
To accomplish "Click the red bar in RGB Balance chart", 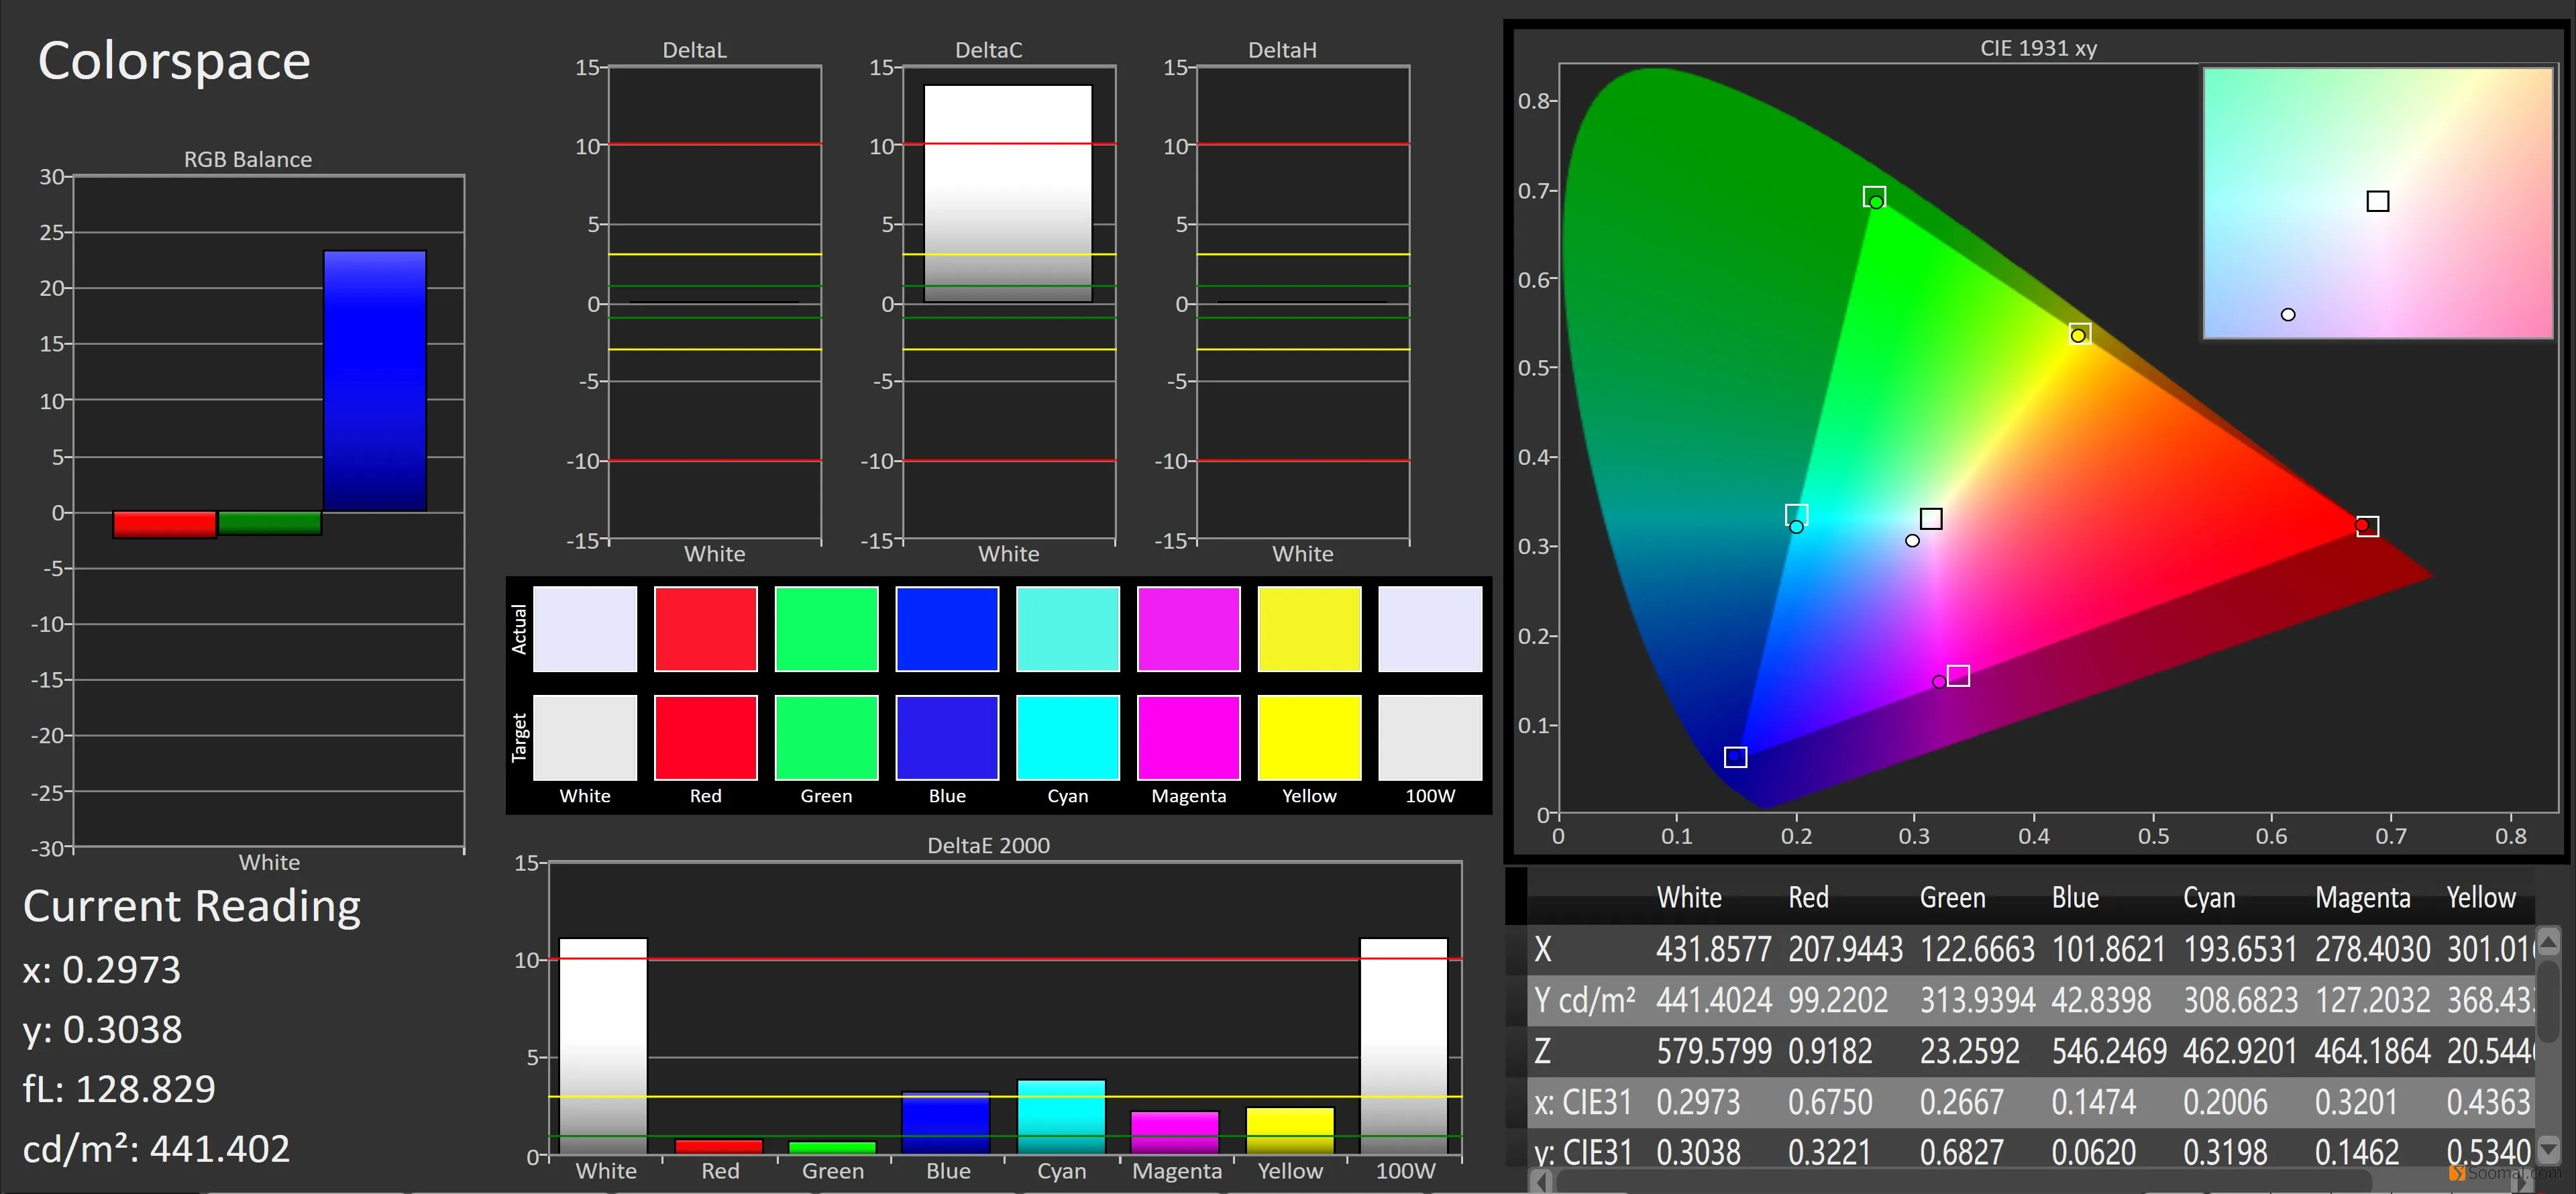I will (165, 524).
